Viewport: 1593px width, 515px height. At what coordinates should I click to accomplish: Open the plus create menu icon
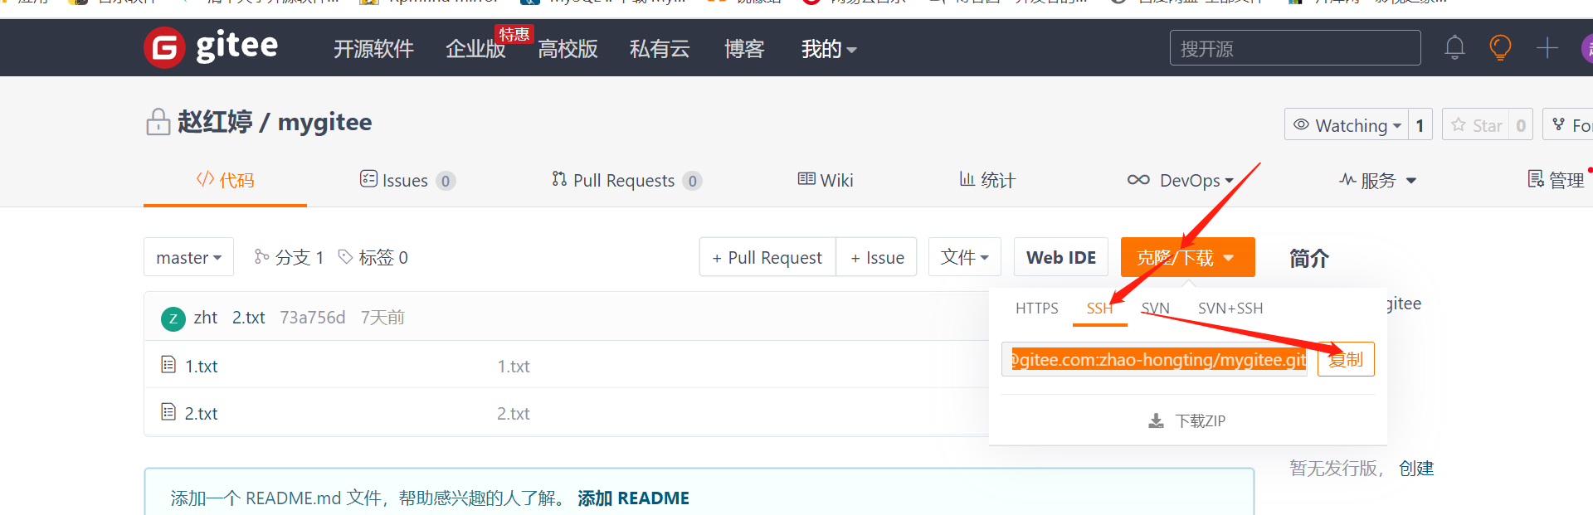(1547, 47)
